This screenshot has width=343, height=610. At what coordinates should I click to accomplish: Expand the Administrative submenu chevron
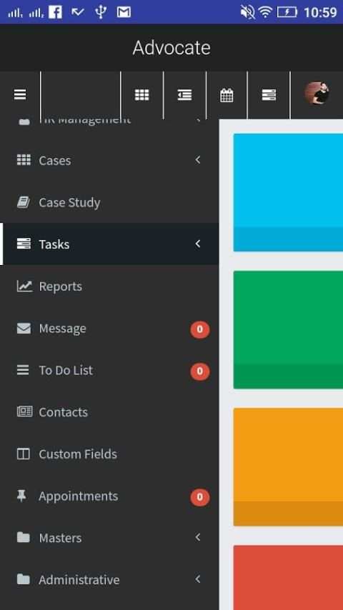[x=198, y=579]
